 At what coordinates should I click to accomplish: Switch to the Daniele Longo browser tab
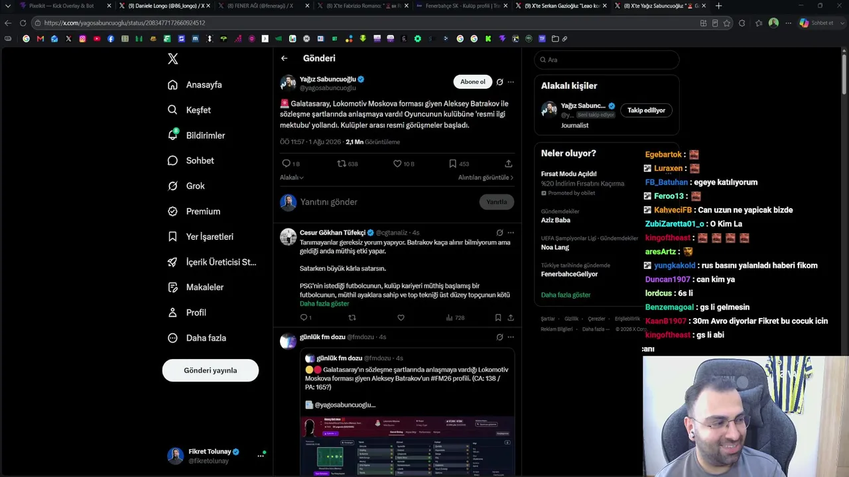165,6
